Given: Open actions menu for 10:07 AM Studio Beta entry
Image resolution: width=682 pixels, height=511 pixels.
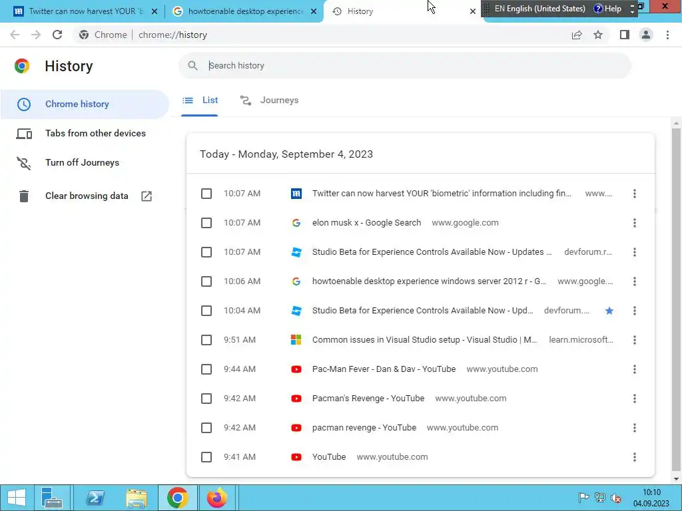Looking at the screenshot, I should coord(635,252).
